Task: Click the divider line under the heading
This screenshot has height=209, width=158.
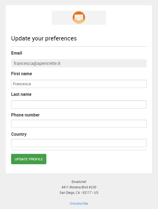Action: (x=79, y=46)
